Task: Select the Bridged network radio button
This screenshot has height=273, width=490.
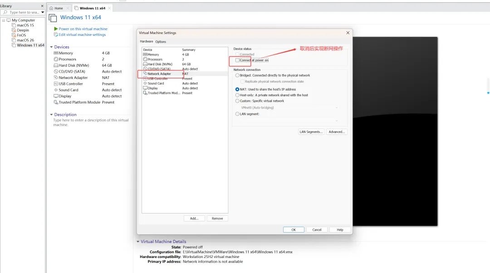Action: 237,75
